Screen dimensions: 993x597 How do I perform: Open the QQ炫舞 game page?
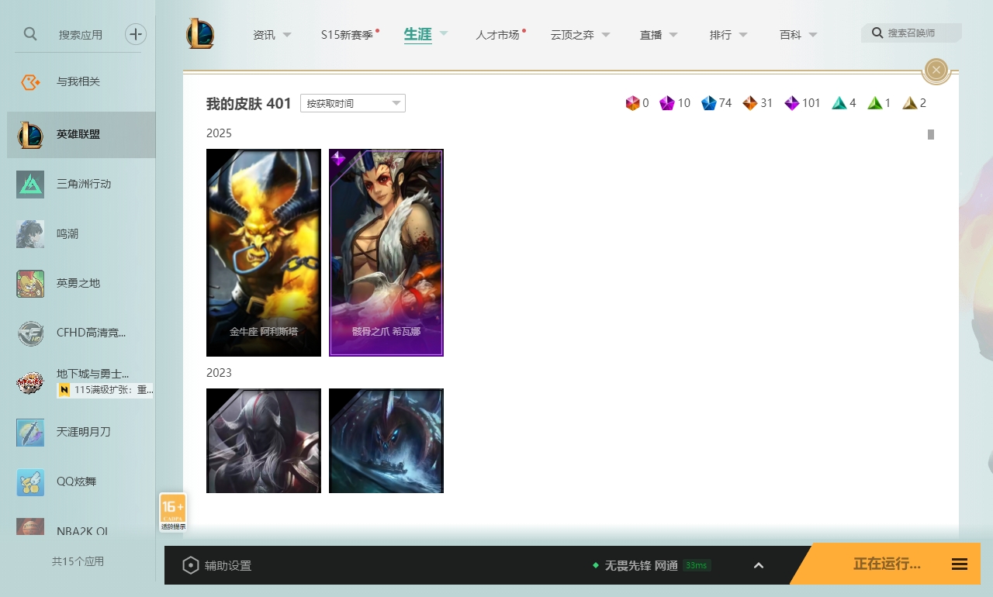pyautogui.click(x=78, y=481)
